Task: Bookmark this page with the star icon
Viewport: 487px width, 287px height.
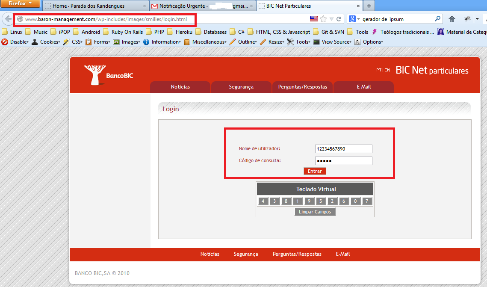Action: 323,19
